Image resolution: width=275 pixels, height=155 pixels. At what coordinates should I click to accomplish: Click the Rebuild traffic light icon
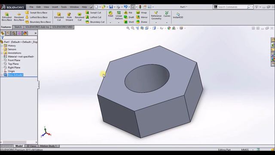[x=140, y=7]
